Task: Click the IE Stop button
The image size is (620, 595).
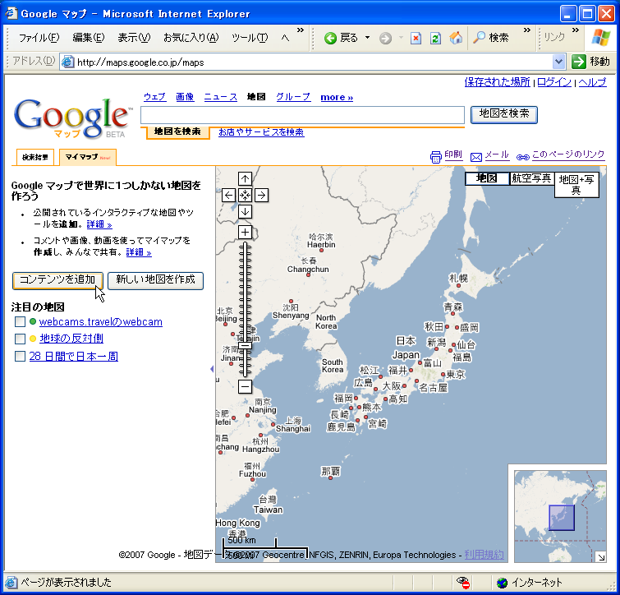Action: pos(416,39)
